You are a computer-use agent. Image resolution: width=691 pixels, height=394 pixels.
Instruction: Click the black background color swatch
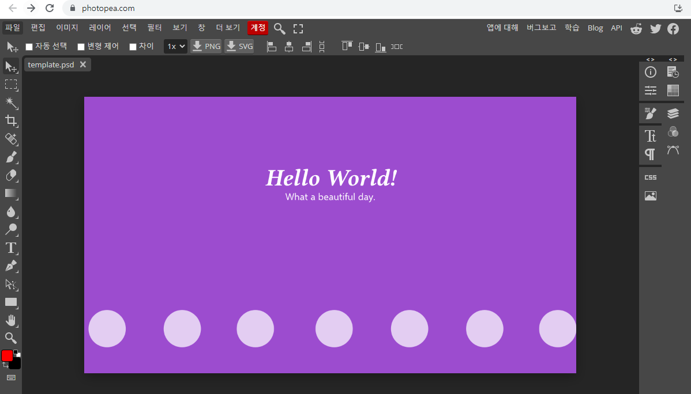(16, 364)
